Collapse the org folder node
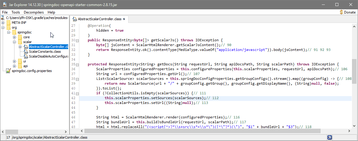 (3, 27)
